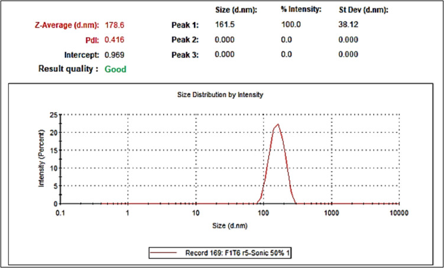This screenshot has width=444, height=268.
Task: Click the 'Peak 3:' row label
Action: 183,55
